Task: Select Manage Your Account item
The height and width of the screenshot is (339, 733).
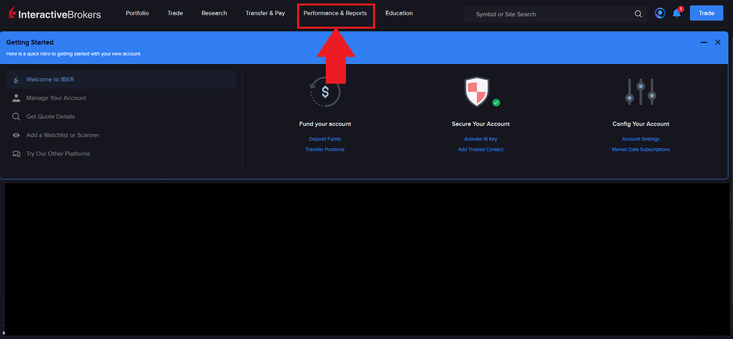Action: 121,98
